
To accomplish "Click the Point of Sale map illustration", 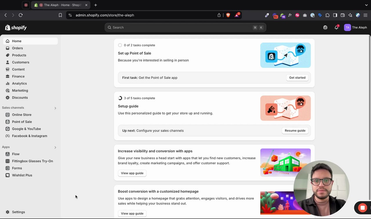I will click(285, 55).
